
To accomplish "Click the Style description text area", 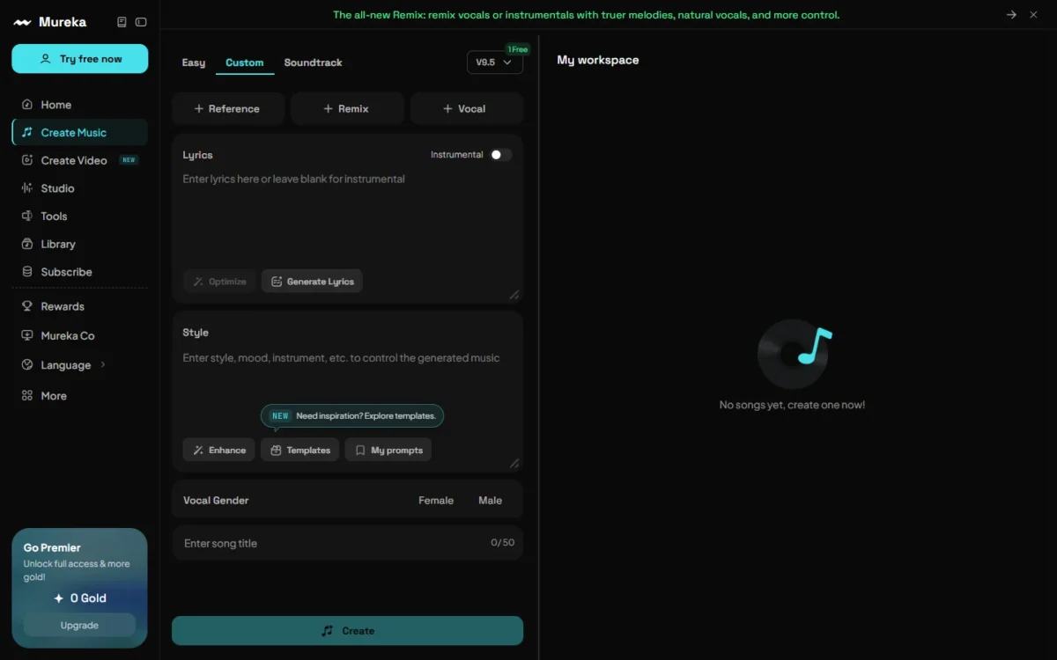I will [x=347, y=374].
